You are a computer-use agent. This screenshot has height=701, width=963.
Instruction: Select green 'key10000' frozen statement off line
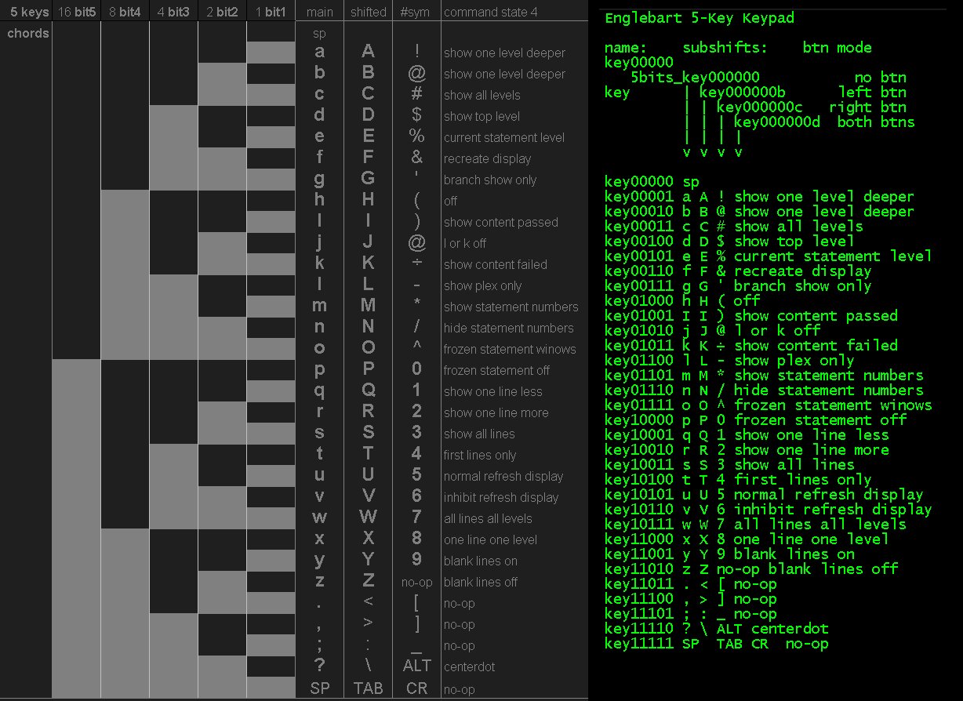(x=755, y=420)
